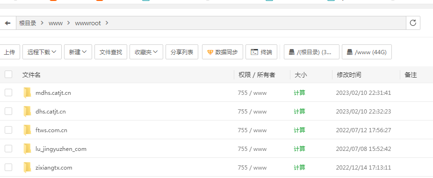
Task: Click 755 / www permission of ftws.com.cn
Action: pyautogui.click(x=252, y=130)
